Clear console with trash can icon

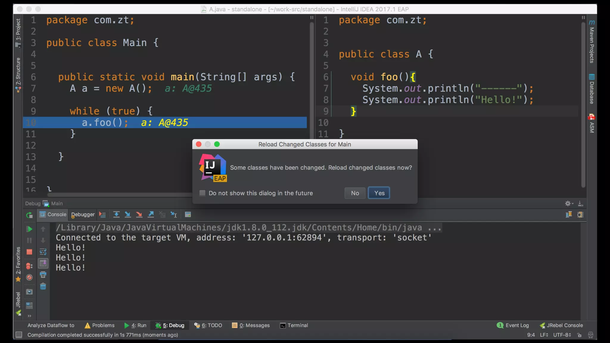(x=43, y=286)
